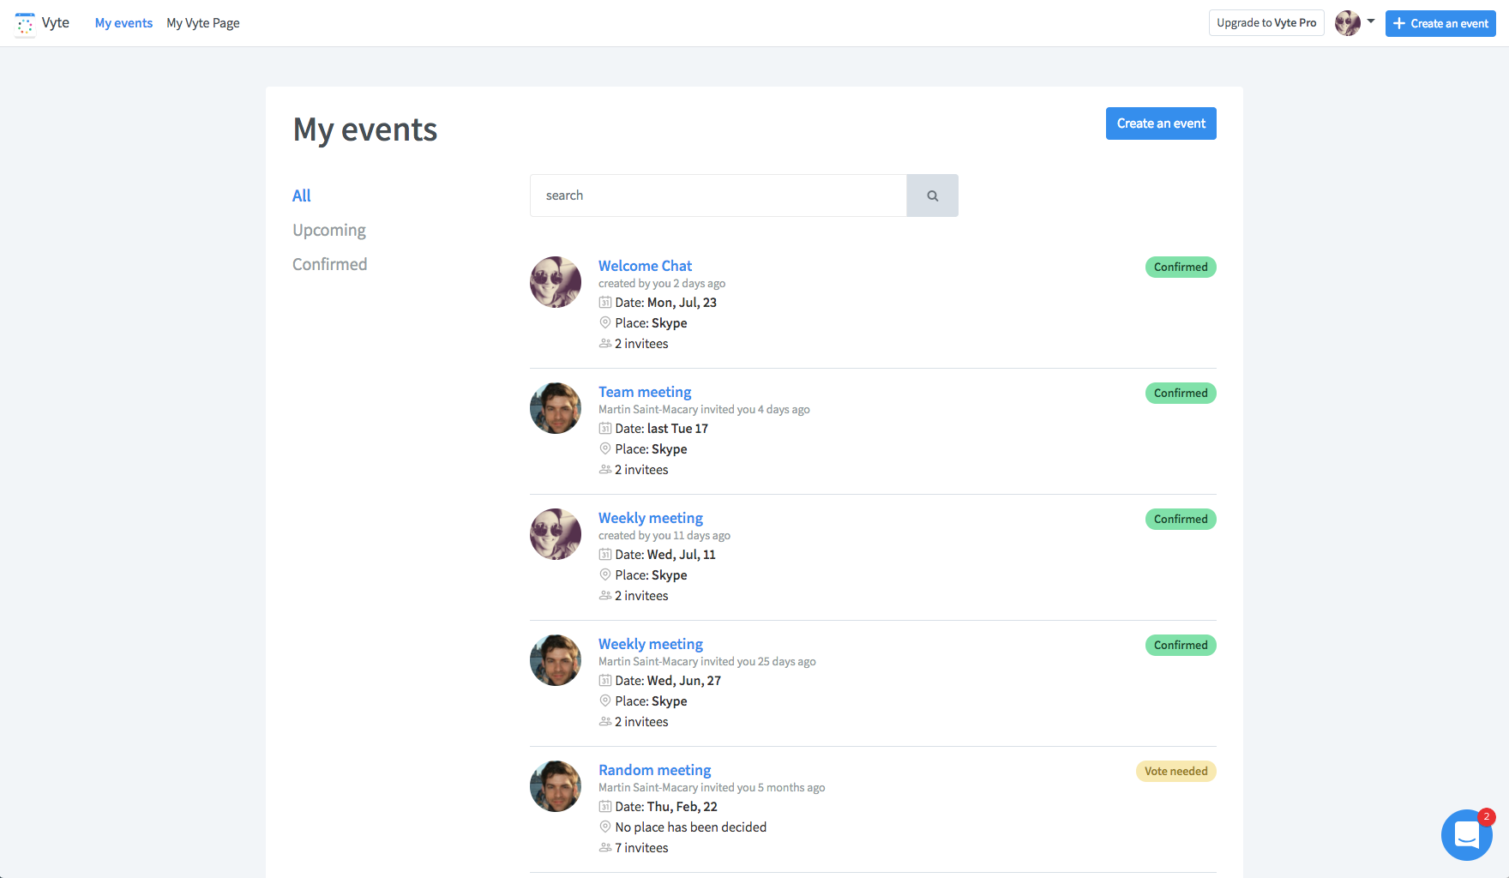Click the Vyte logo icon
Viewport: 1509px width, 878px height.
tap(25, 24)
